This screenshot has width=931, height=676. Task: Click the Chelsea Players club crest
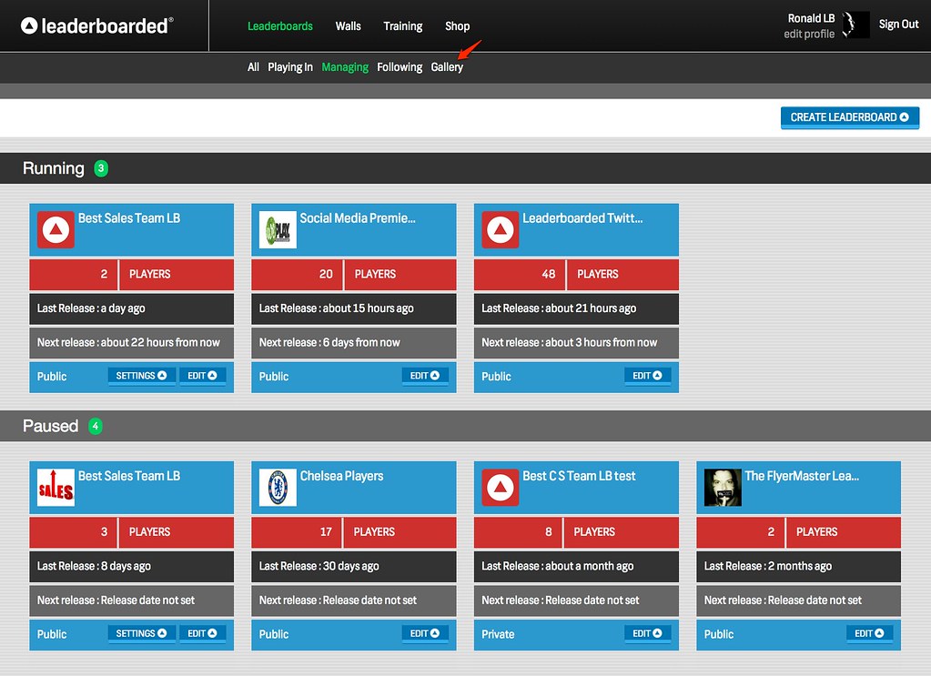point(278,488)
